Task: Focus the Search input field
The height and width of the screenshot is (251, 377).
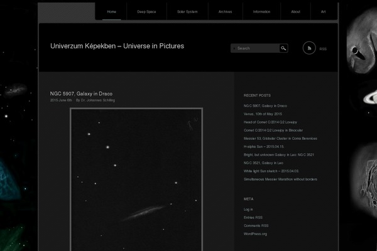Action: pyautogui.click(x=255, y=48)
